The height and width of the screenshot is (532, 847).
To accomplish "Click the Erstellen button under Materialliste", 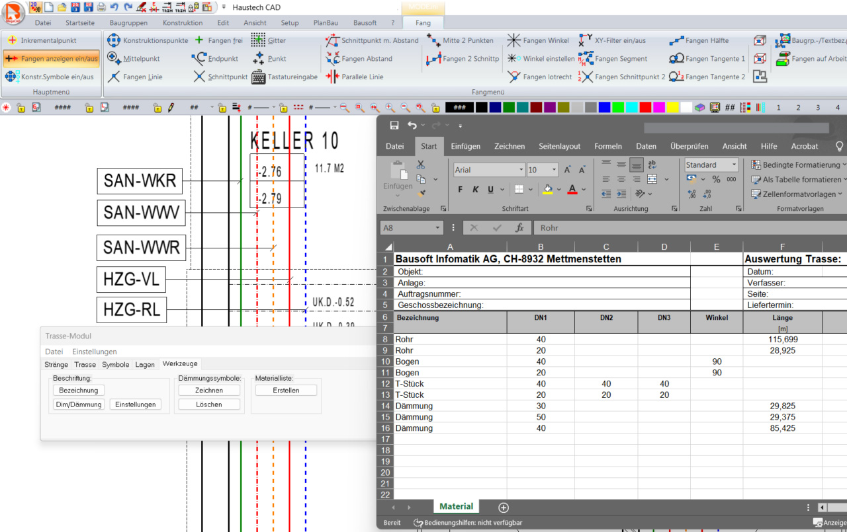I will [x=286, y=390].
